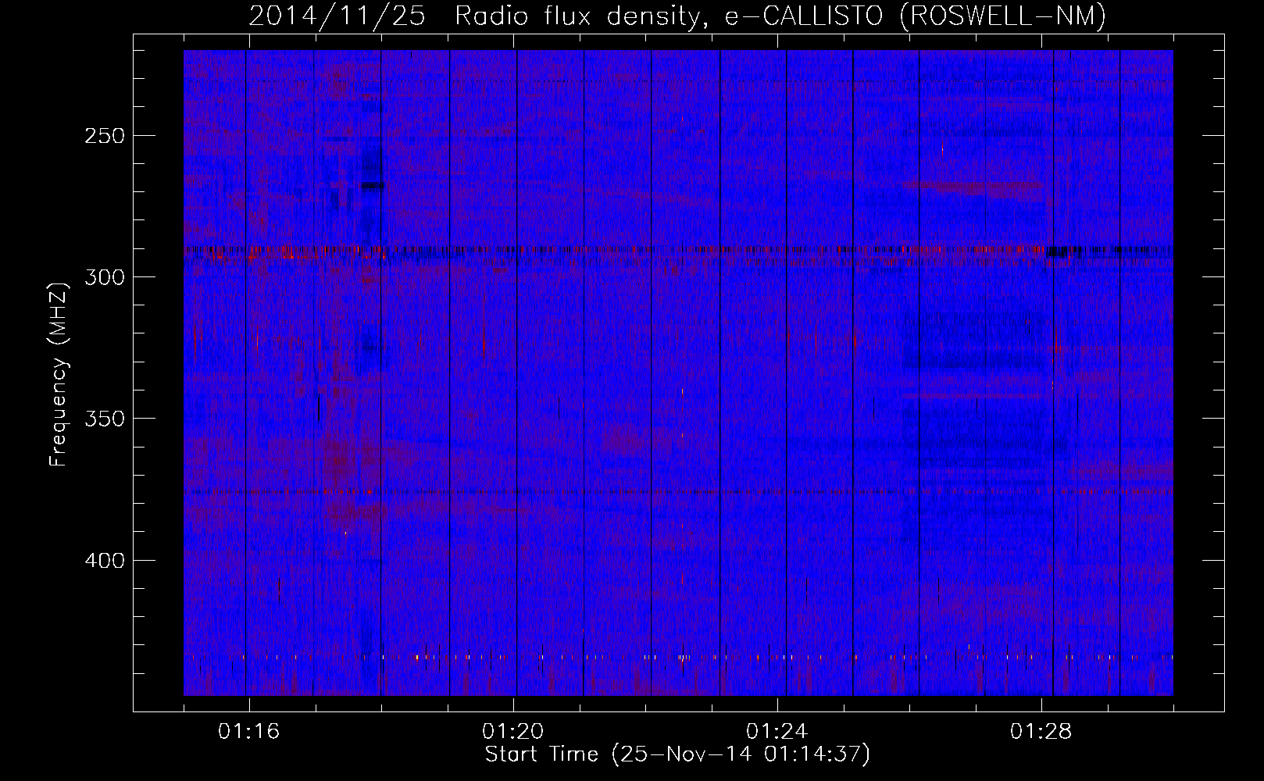
Task: Click the "Frequency (MHZ)" axis label
Action: click(59, 374)
